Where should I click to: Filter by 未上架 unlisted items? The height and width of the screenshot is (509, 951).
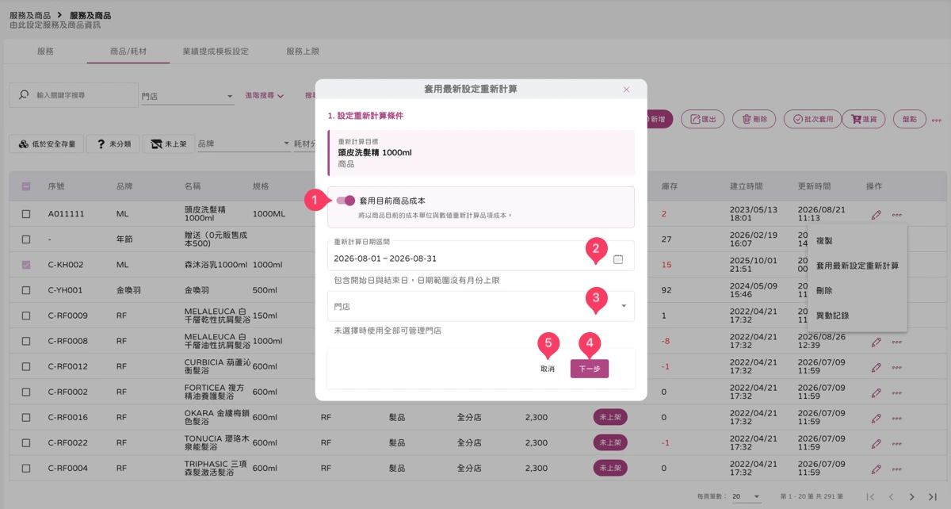coord(168,144)
